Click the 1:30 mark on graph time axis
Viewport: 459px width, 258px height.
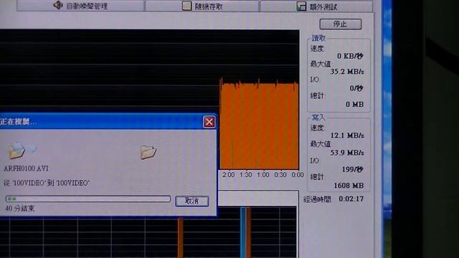(x=245, y=175)
